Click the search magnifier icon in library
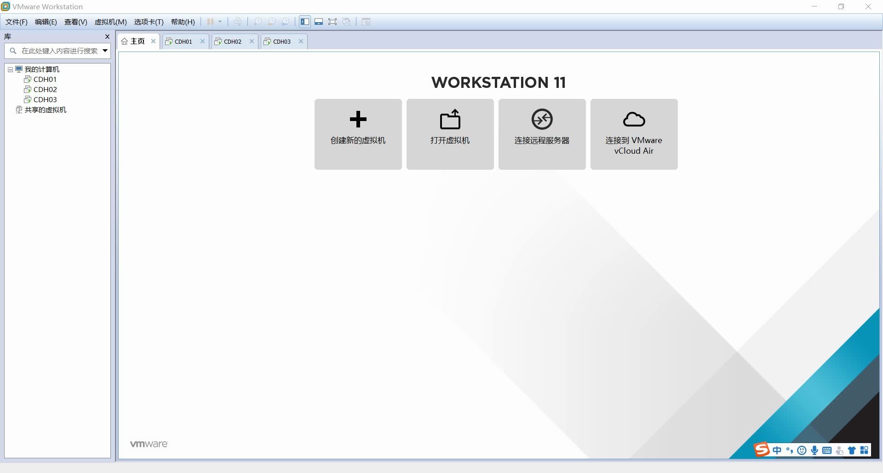The width and height of the screenshot is (883, 473). (x=13, y=51)
